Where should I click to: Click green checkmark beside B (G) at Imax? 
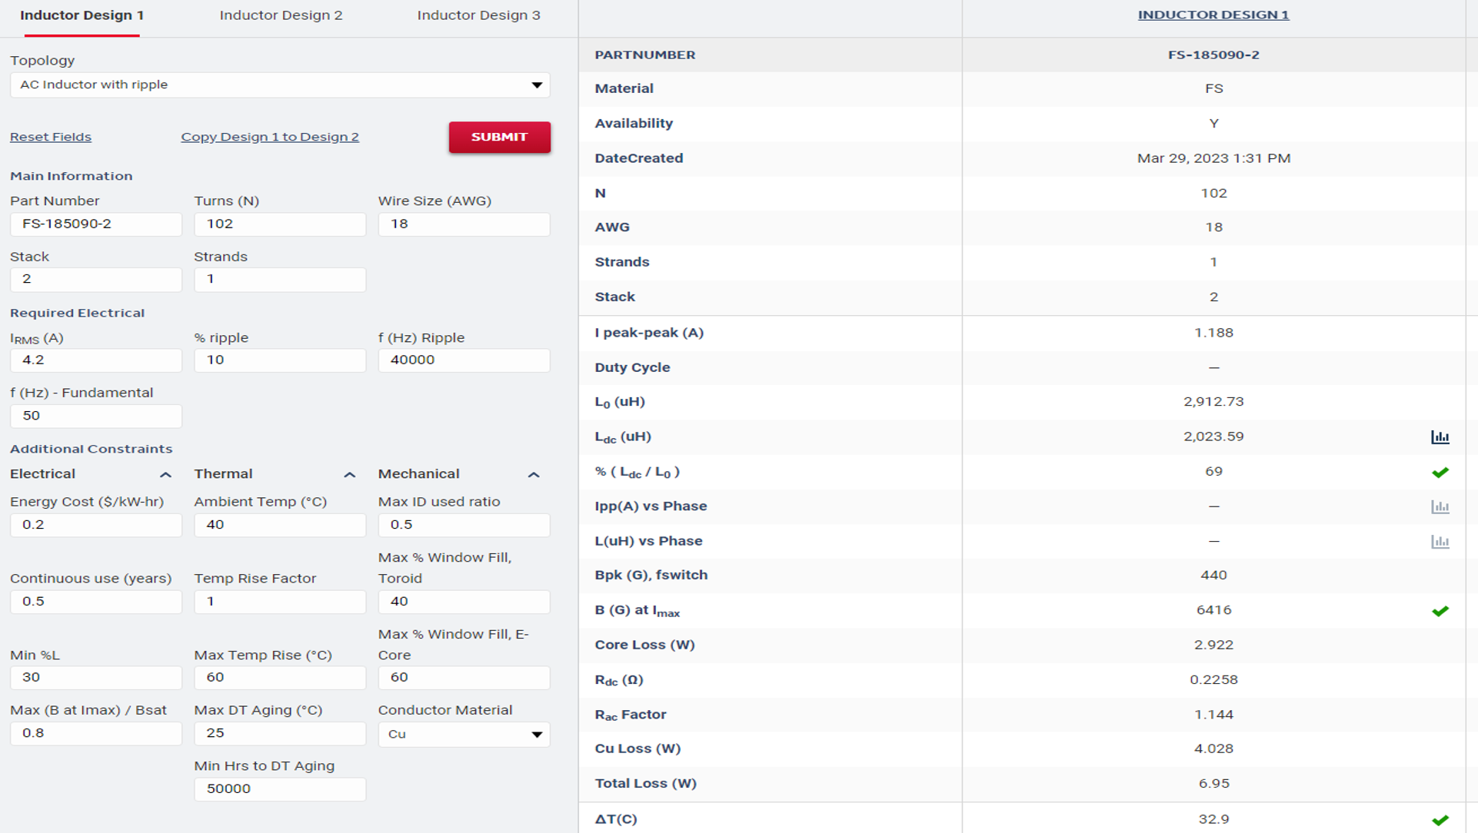click(1440, 611)
